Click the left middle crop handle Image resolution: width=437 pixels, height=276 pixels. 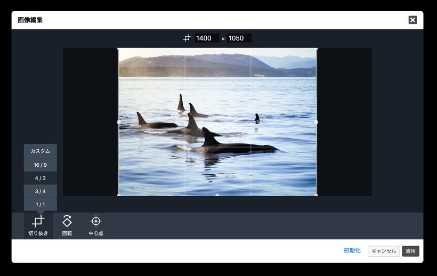119,122
